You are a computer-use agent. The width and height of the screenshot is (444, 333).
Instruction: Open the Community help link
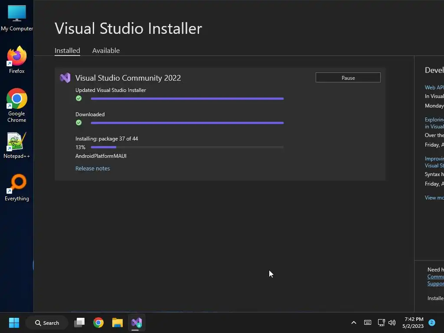click(x=435, y=277)
